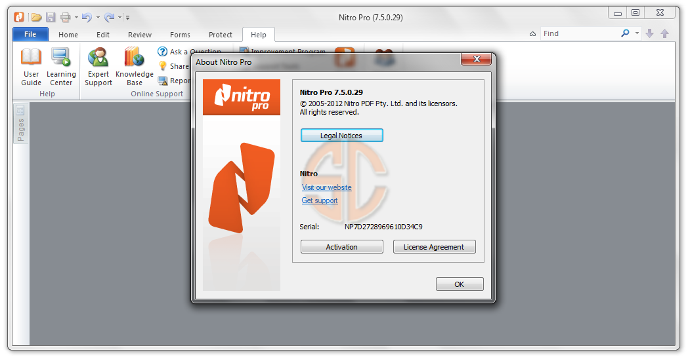Click the Save floppy disk icon
This screenshot has height=359, width=688.
pos(51,18)
